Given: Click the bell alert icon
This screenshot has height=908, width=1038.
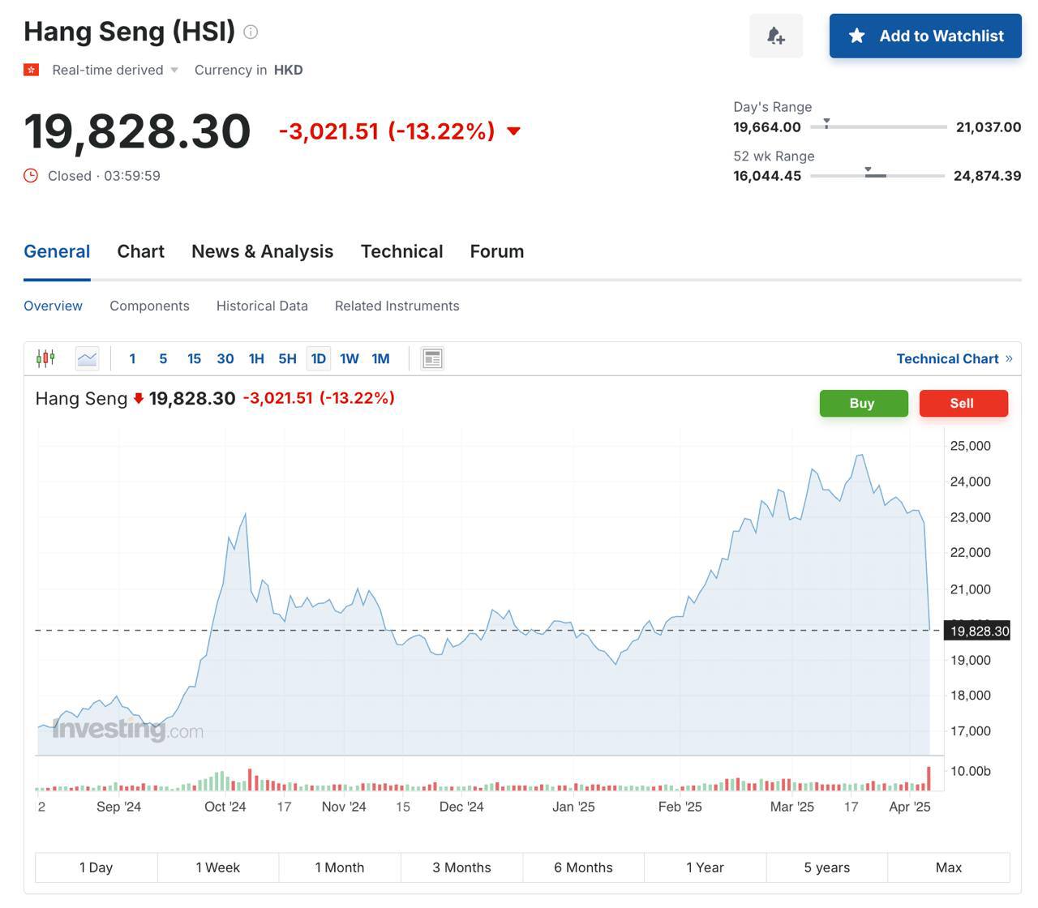Looking at the screenshot, I should coord(775,36).
